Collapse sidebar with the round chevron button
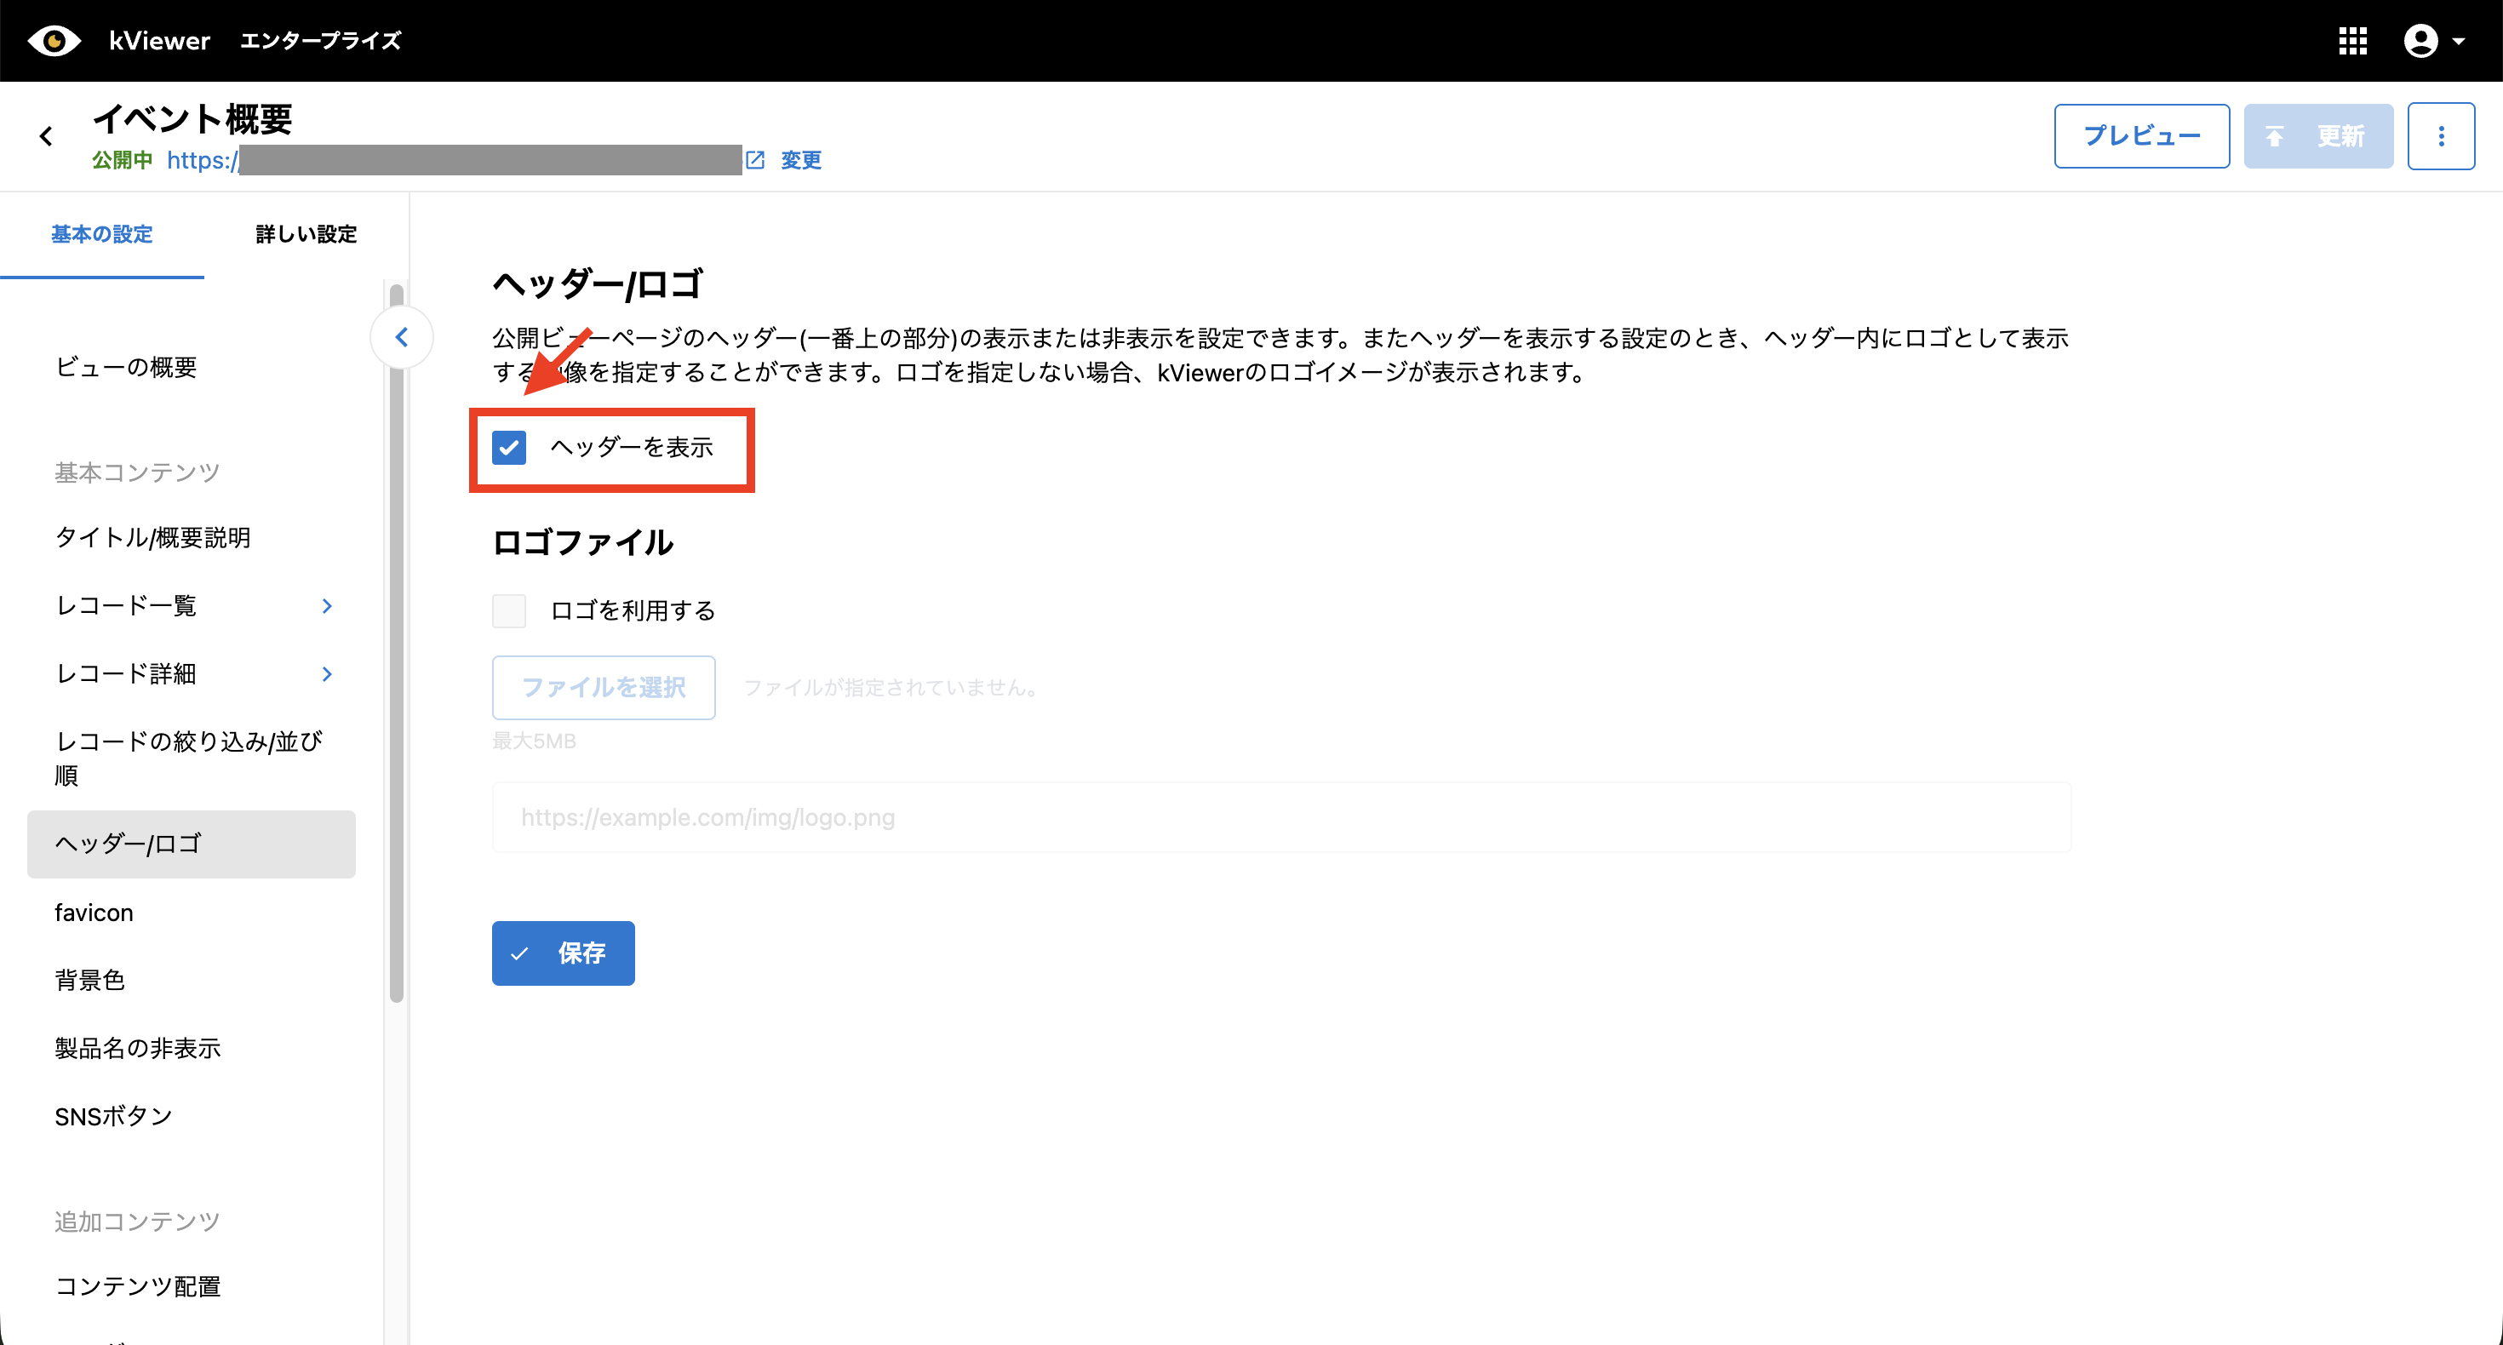 coord(401,337)
